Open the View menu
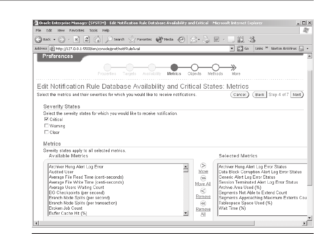The image size is (314, 234). point(61,30)
